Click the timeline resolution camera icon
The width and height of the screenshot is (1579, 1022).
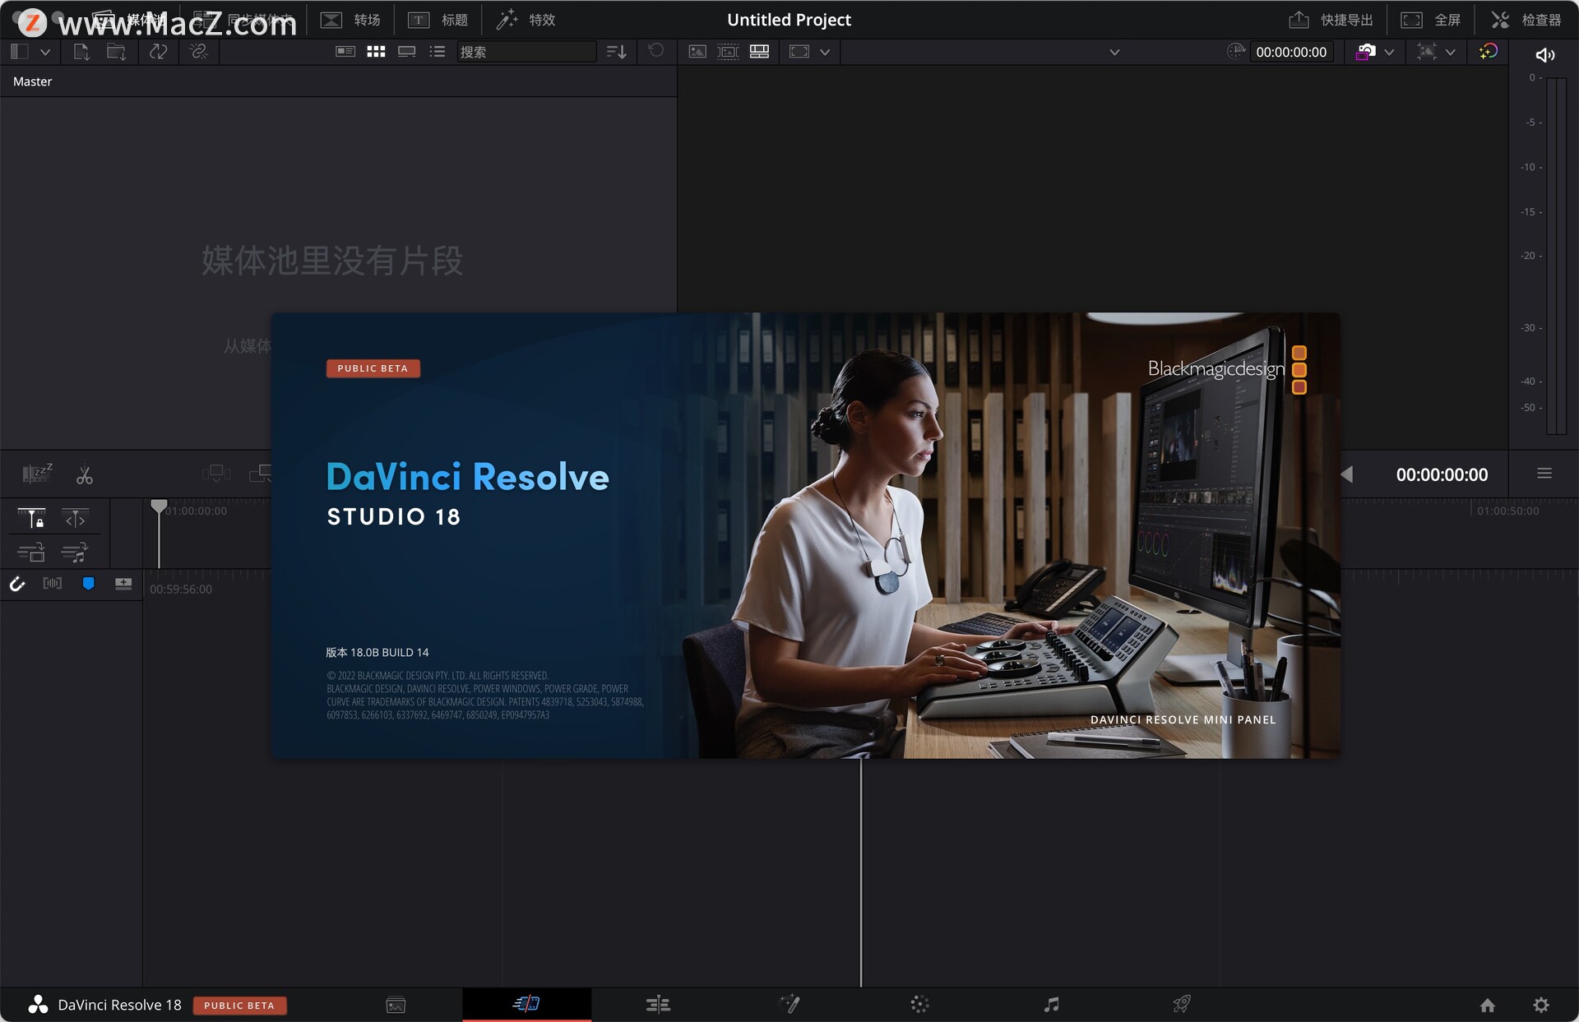(x=1365, y=52)
